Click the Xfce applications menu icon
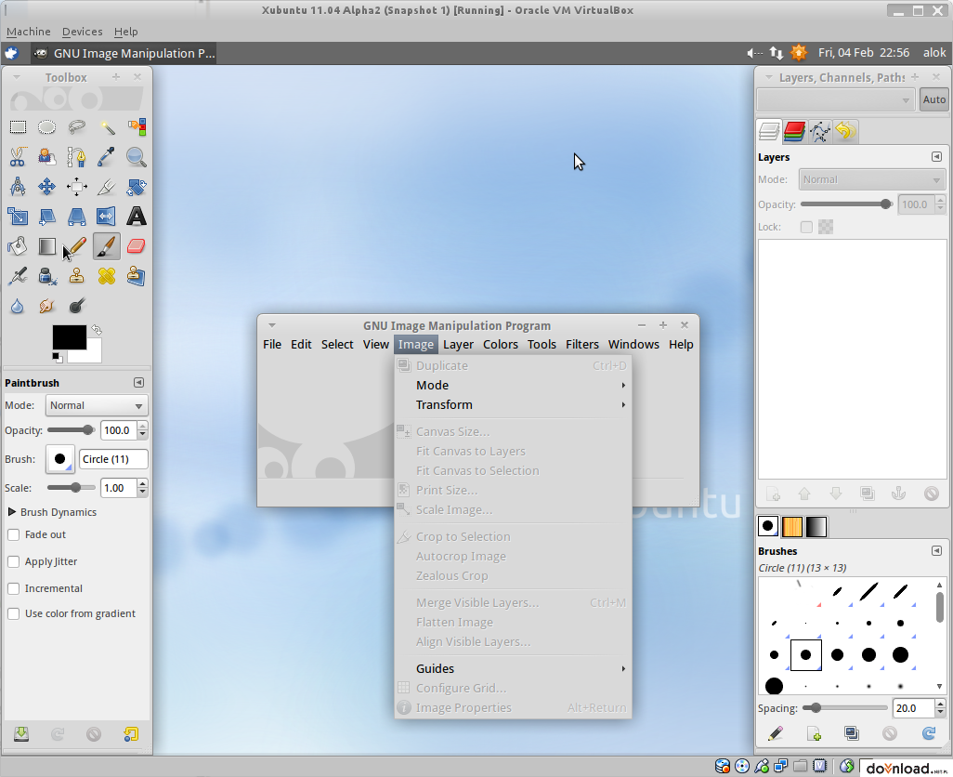This screenshot has height=777, width=953. click(x=11, y=54)
